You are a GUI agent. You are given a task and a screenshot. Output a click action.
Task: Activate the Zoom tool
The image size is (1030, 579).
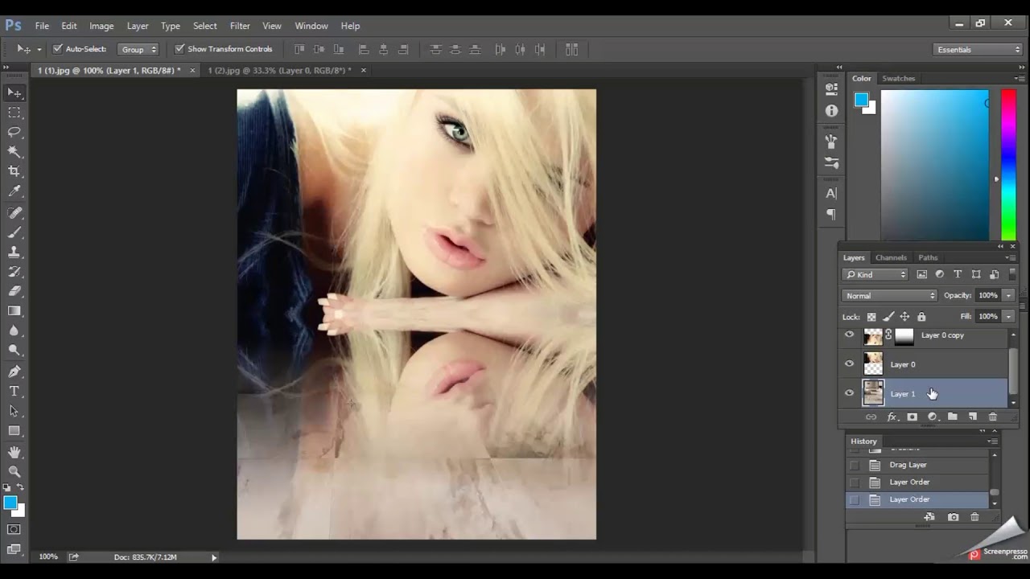[14, 471]
